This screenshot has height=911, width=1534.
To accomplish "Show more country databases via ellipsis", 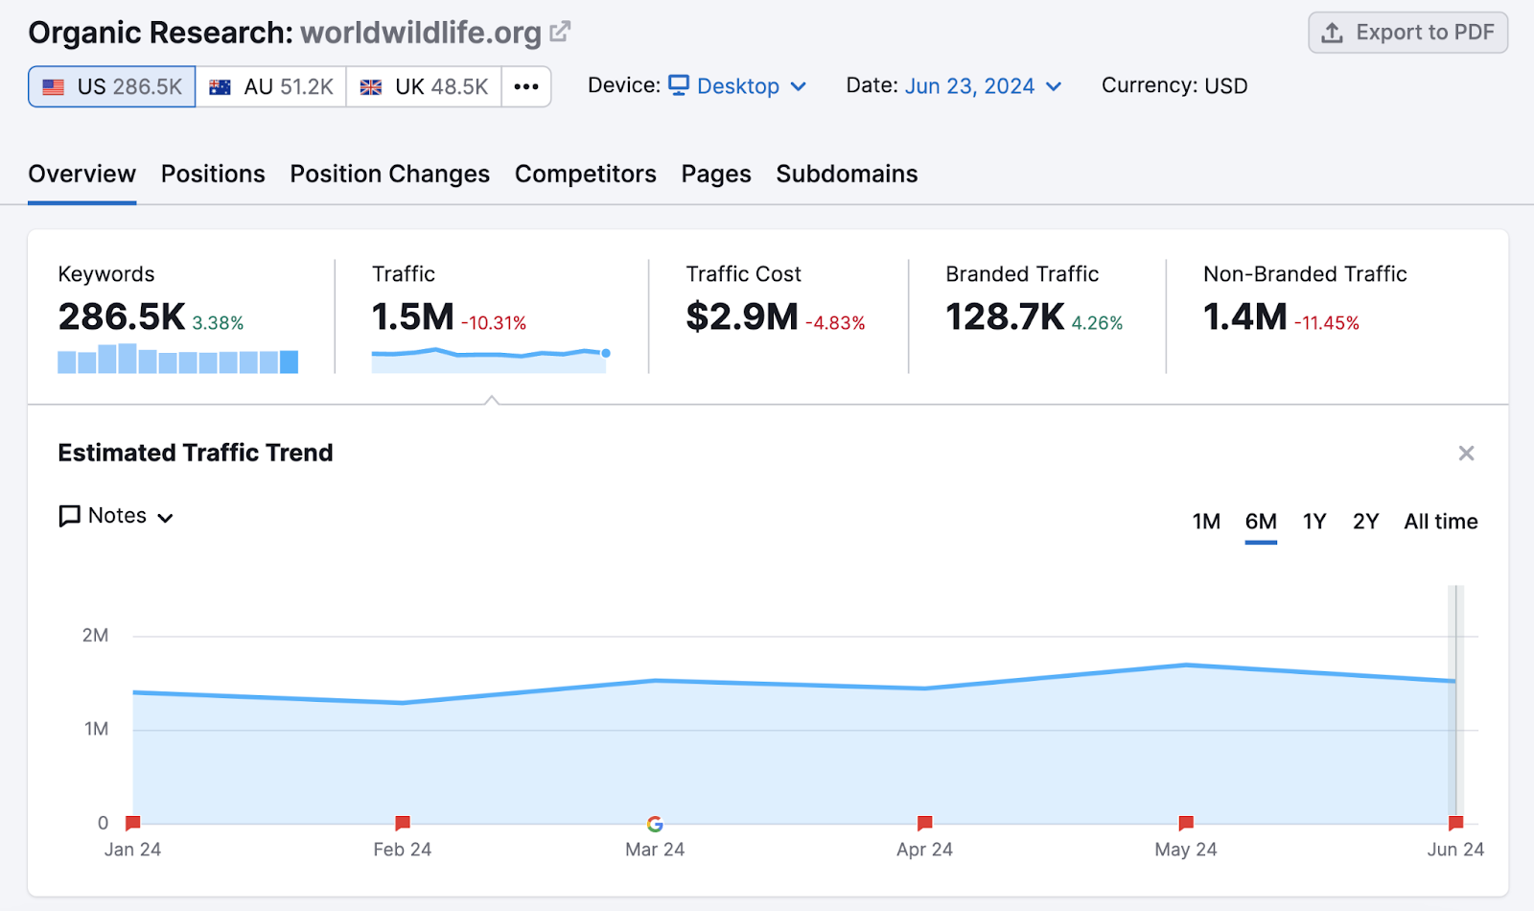I will click(x=526, y=86).
